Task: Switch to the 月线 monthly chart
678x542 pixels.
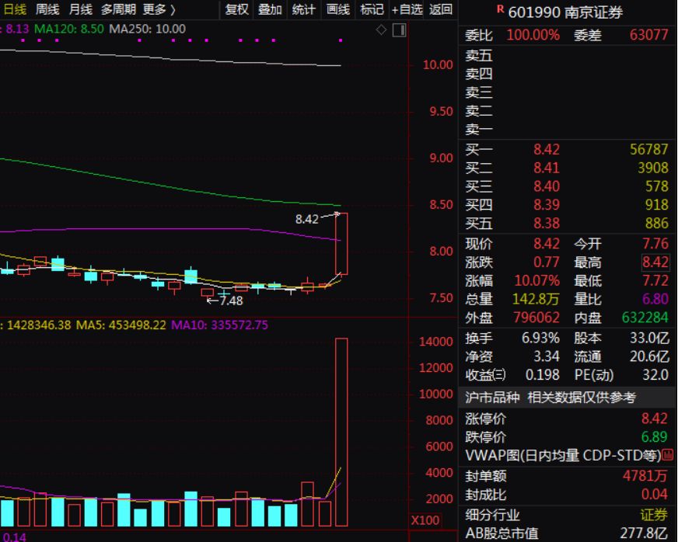Action: 80,9
